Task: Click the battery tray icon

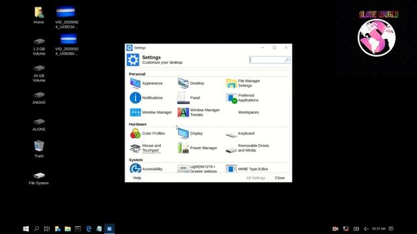Action: tap(356, 229)
